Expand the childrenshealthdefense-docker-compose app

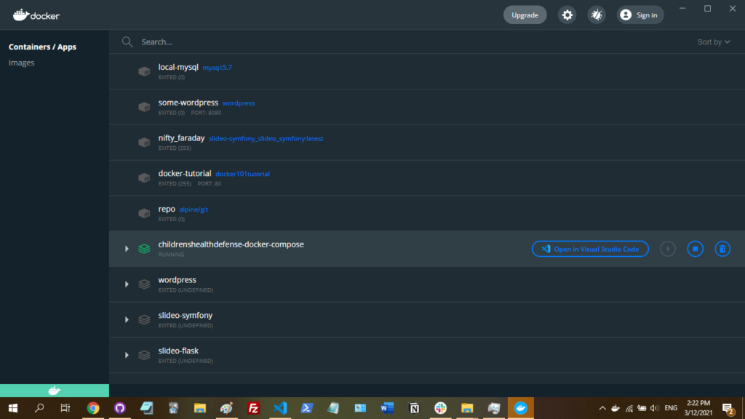(x=127, y=249)
